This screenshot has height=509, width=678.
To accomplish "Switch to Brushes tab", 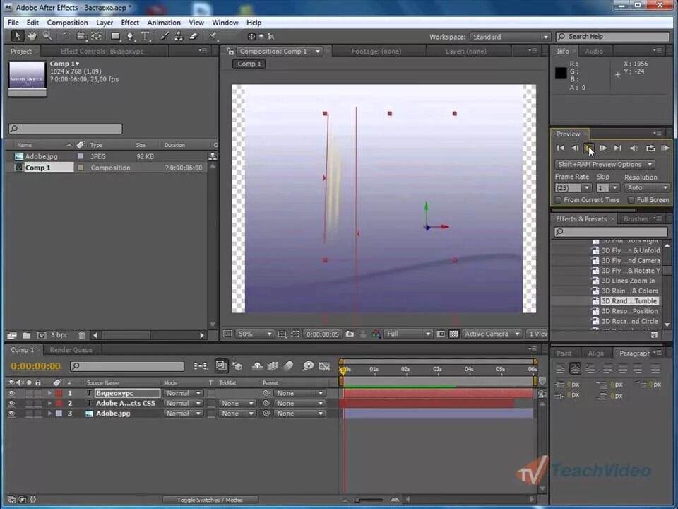I will [635, 219].
